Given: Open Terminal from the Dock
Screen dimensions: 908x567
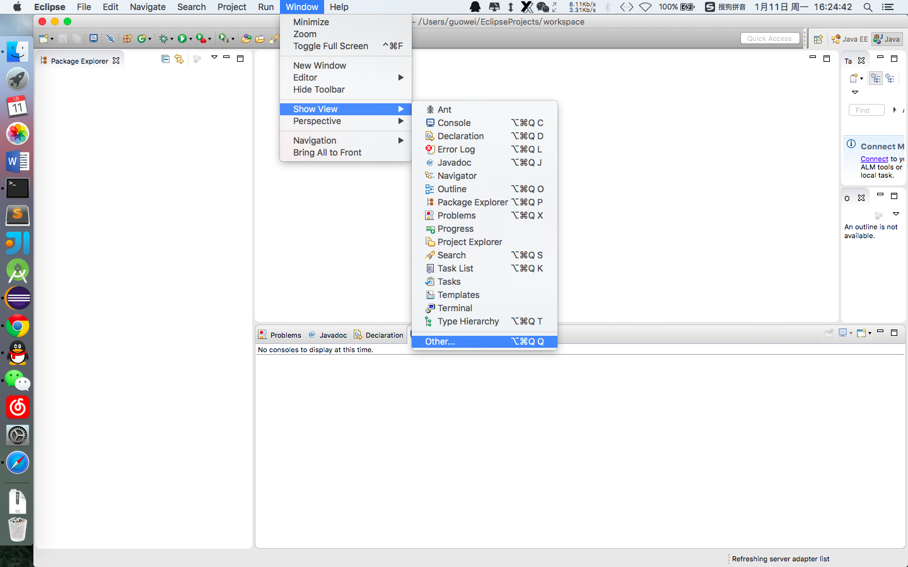Looking at the screenshot, I should click(18, 188).
